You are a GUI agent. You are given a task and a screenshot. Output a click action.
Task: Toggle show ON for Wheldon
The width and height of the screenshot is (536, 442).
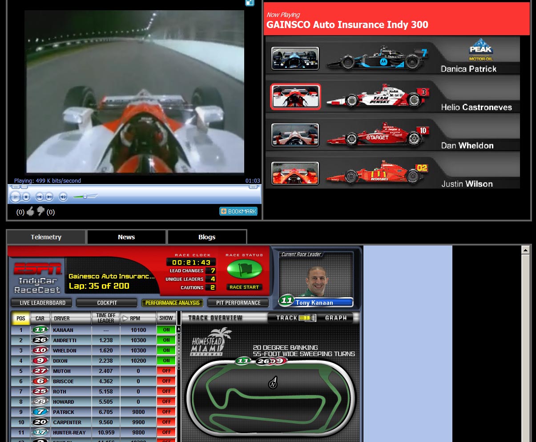166,351
